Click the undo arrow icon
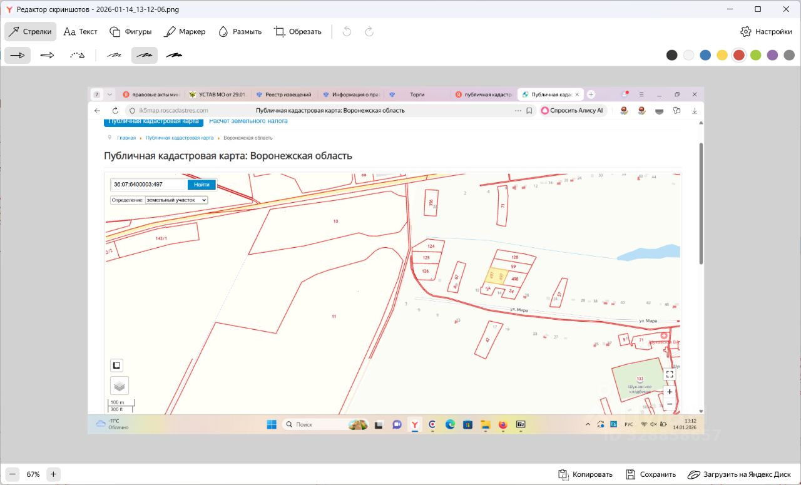 (347, 31)
